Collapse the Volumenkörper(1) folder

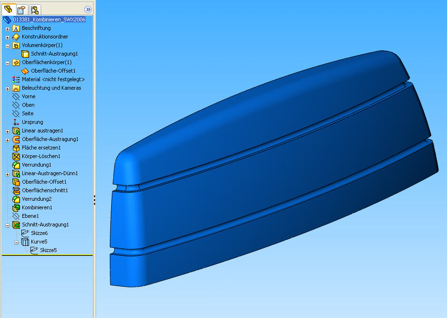click(8, 46)
